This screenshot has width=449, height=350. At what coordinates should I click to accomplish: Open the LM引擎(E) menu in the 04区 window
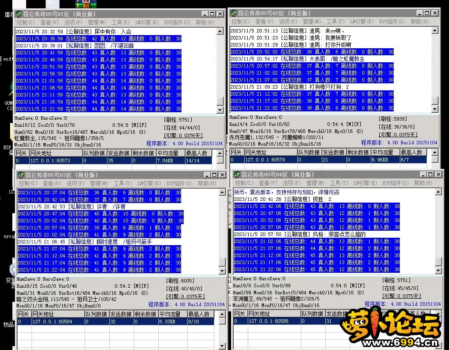(365, 183)
